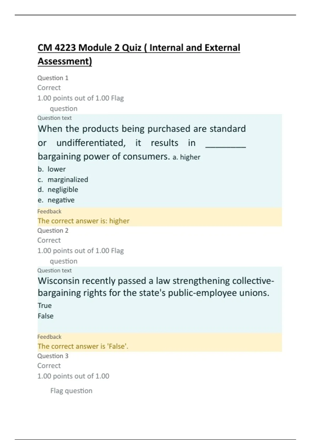
Task: Select the "False" answer for Wisconsin question
Action: pos(46,316)
